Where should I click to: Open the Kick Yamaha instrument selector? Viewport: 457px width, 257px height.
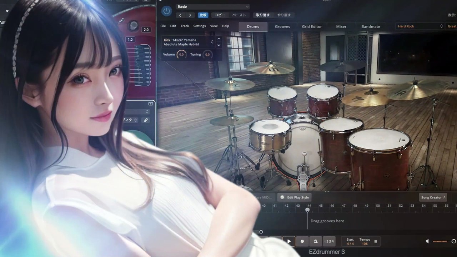(188, 42)
